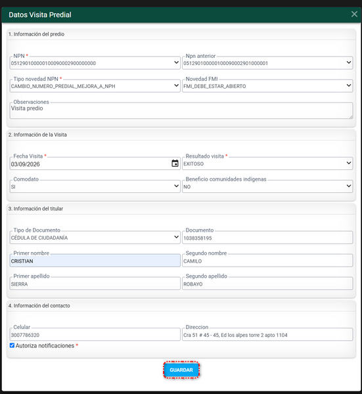Close the Datos Visita Predial dialog
This screenshot has height=394, width=362.
(354, 14)
